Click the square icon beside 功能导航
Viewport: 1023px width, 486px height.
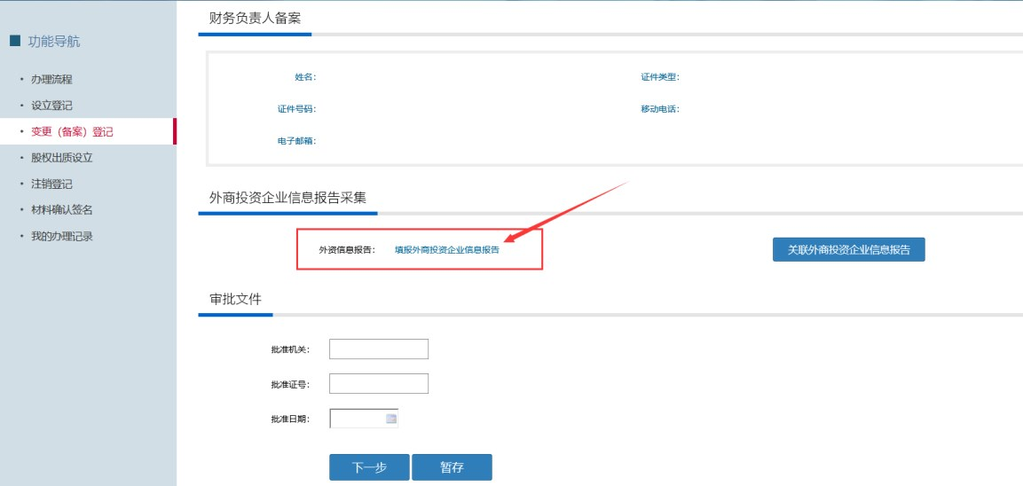pos(14,41)
